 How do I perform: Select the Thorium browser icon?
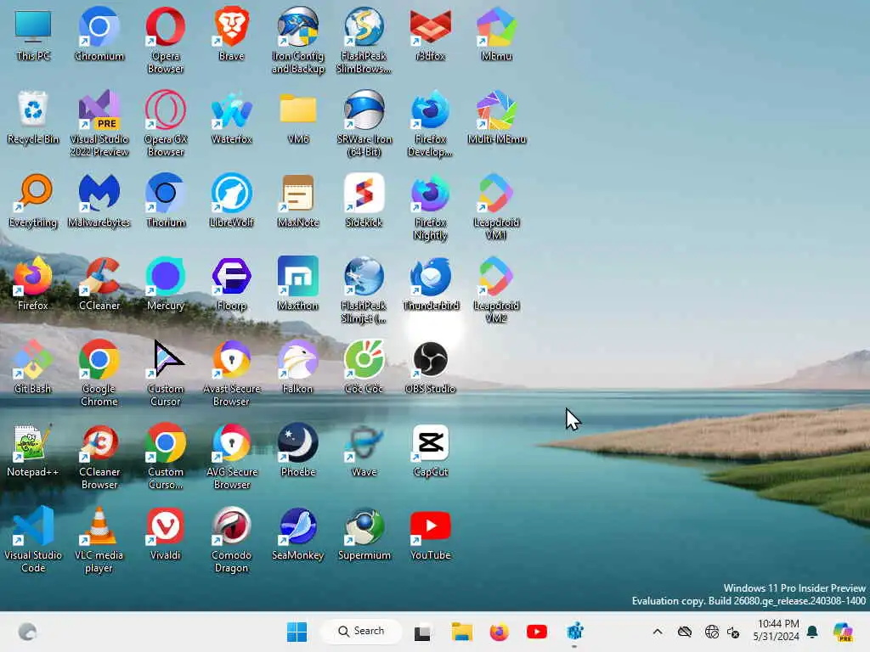click(x=166, y=200)
